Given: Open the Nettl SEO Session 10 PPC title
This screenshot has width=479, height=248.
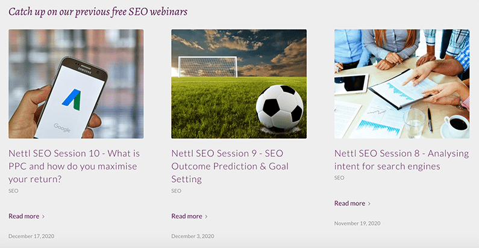Looking at the screenshot, I should [x=74, y=166].
